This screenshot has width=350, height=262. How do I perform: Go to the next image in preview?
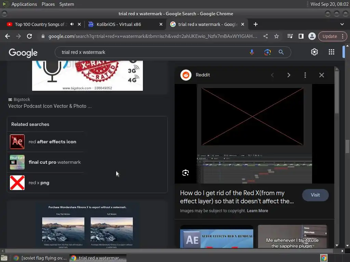pyautogui.click(x=288, y=75)
